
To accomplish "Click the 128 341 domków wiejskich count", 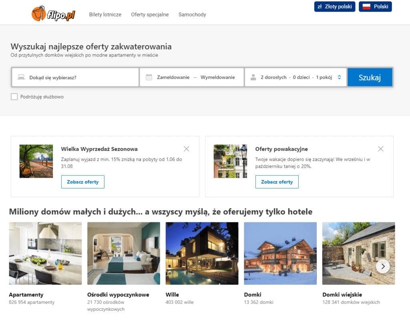I will [351, 302].
